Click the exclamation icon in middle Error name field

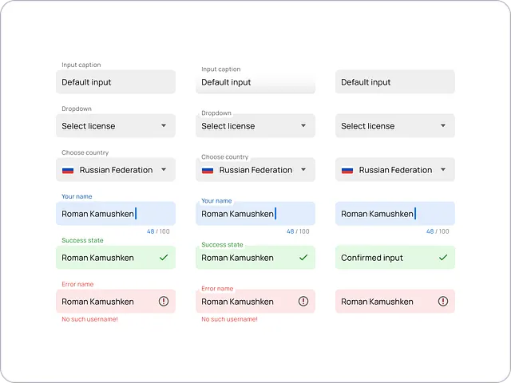303,302
